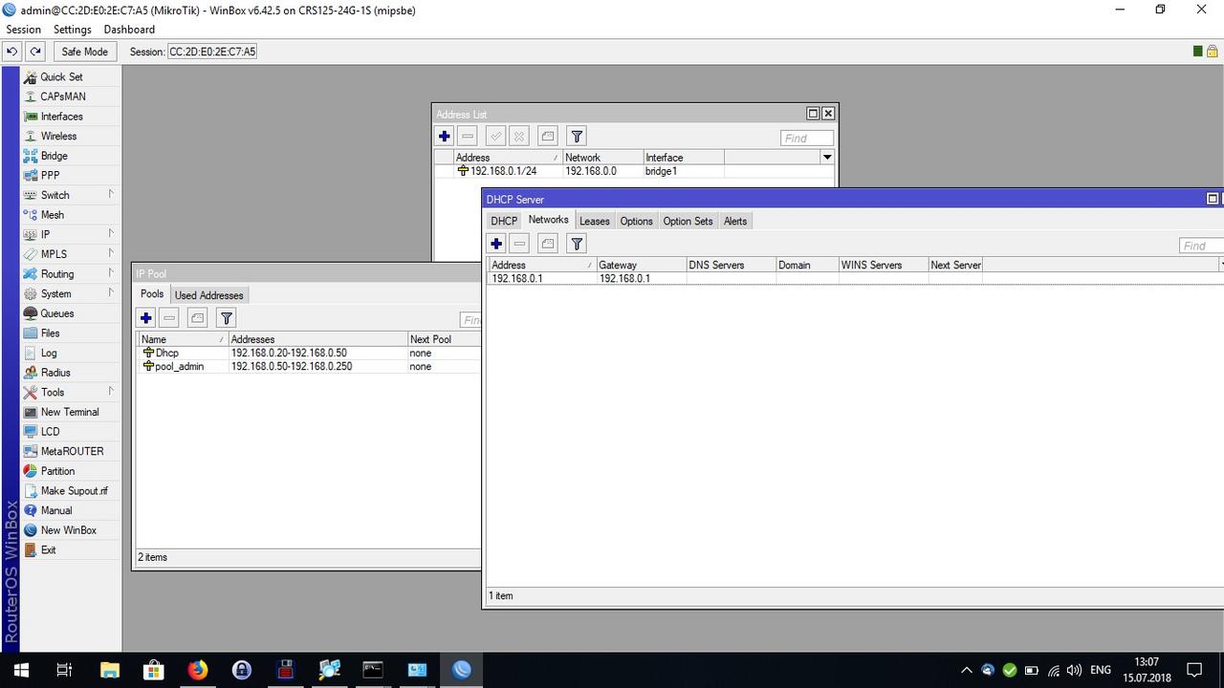The width and height of the screenshot is (1224, 688).
Task: Open Interfaces in sidebar
Action: pos(61,117)
